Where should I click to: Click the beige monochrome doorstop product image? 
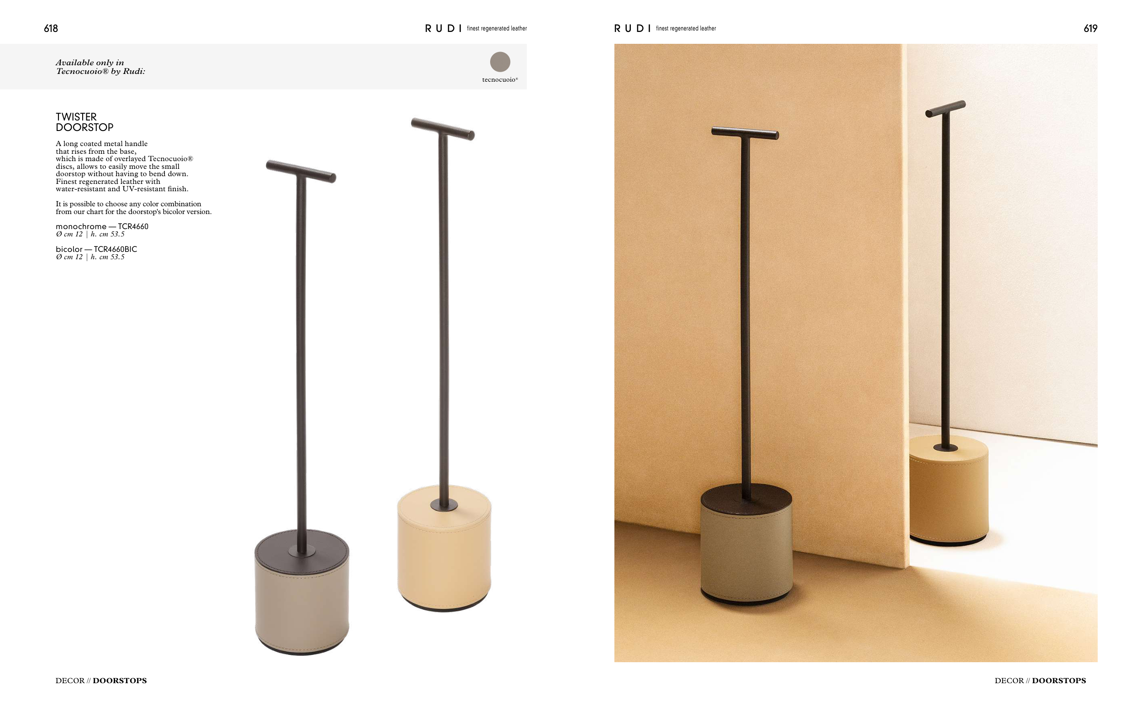coord(444,364)
